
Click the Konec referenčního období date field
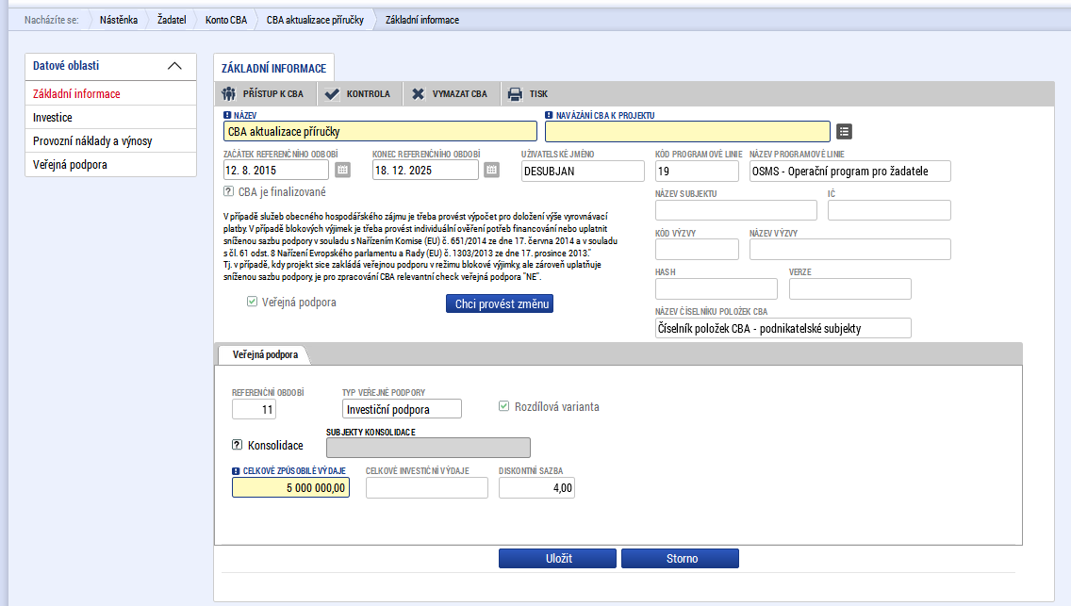point(425,170)
